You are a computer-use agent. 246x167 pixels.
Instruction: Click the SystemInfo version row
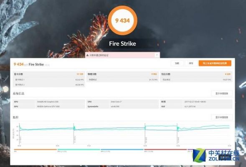pyautogui.click(x=122, y=106)
